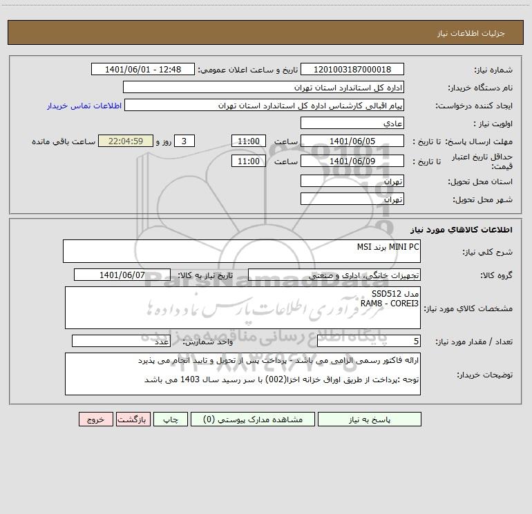Click the label شهر محل تحویل
The height and width of the screenshot is (514, 532).
(x=482, y=200)
